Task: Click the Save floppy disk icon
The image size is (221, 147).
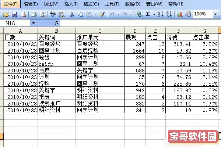Action: (15, 14)
